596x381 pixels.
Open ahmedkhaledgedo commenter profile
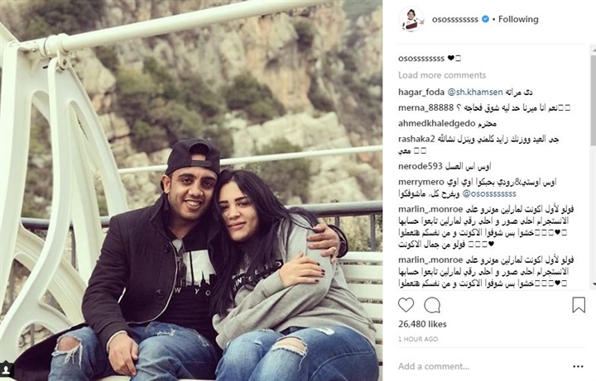pyautogui.click(x=437, y=123)
